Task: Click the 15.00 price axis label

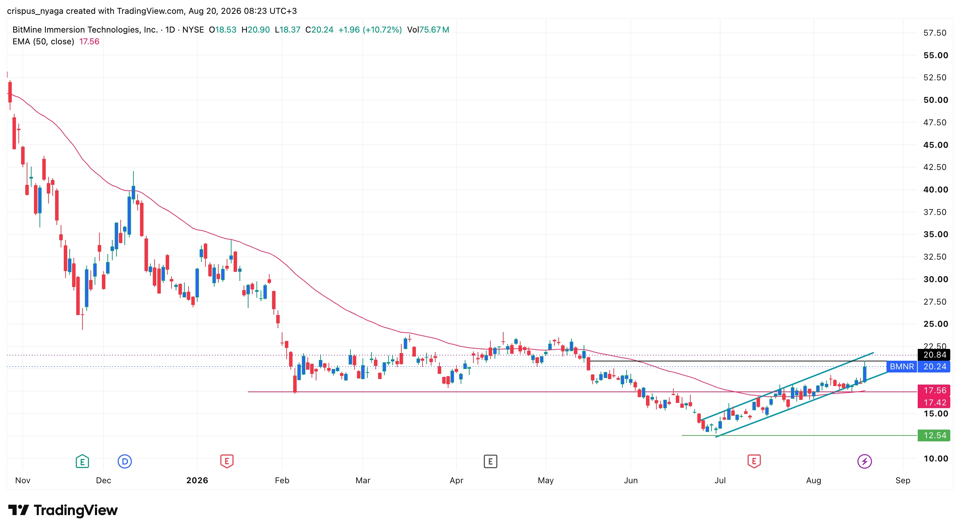Action: (x=935, y=413)
